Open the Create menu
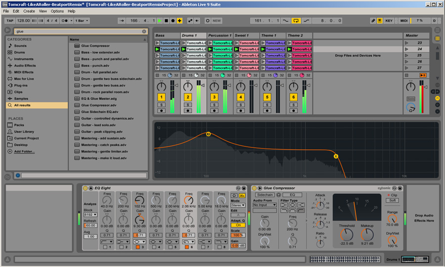This screenshot has width=445, height=267. pyautogui.click(x=29, y=11)
